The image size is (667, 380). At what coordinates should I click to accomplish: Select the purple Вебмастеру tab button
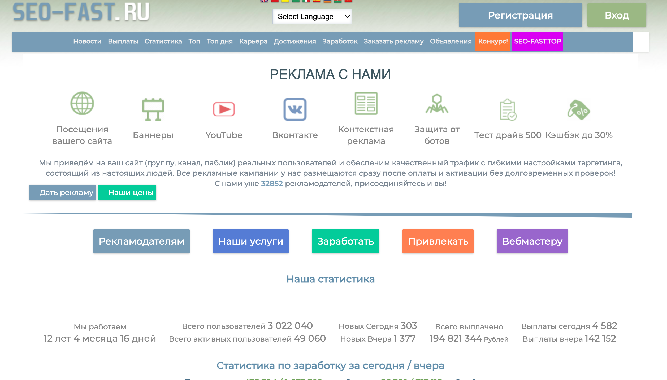532,241
